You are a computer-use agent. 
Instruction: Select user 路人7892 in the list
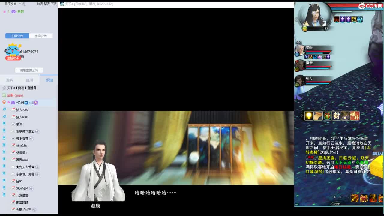click(22, 110)
